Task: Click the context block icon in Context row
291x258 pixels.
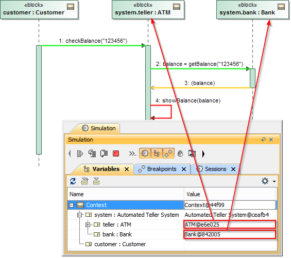Action: [x=80, y=205]
